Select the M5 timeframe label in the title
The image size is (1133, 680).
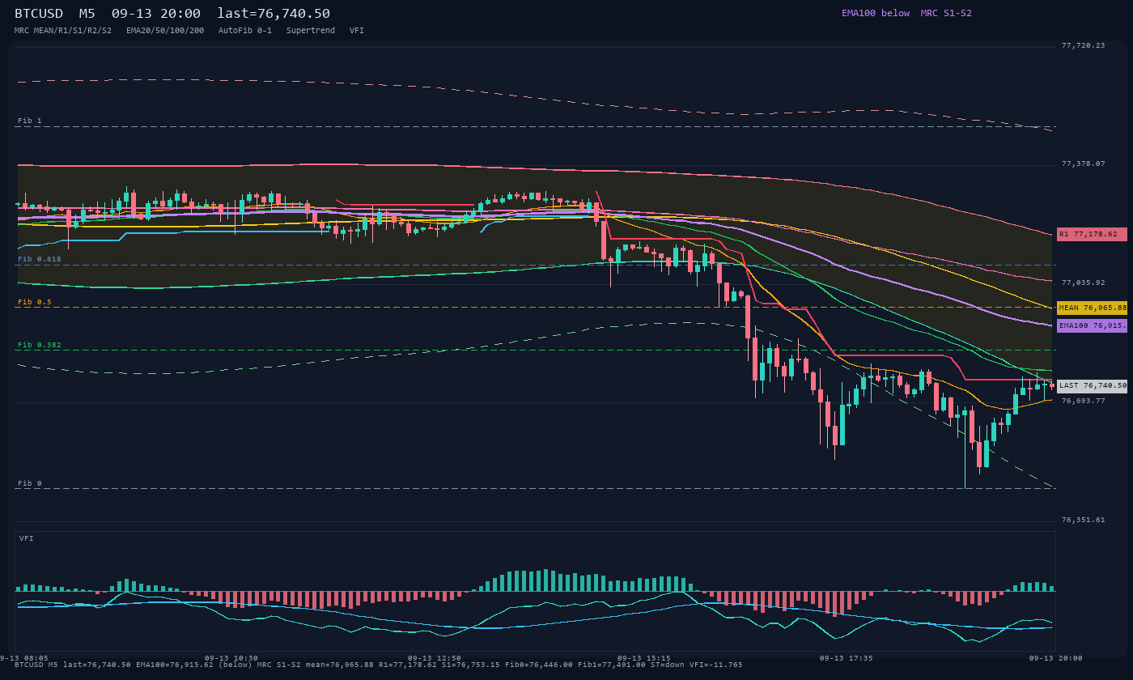tap(87, 14)
